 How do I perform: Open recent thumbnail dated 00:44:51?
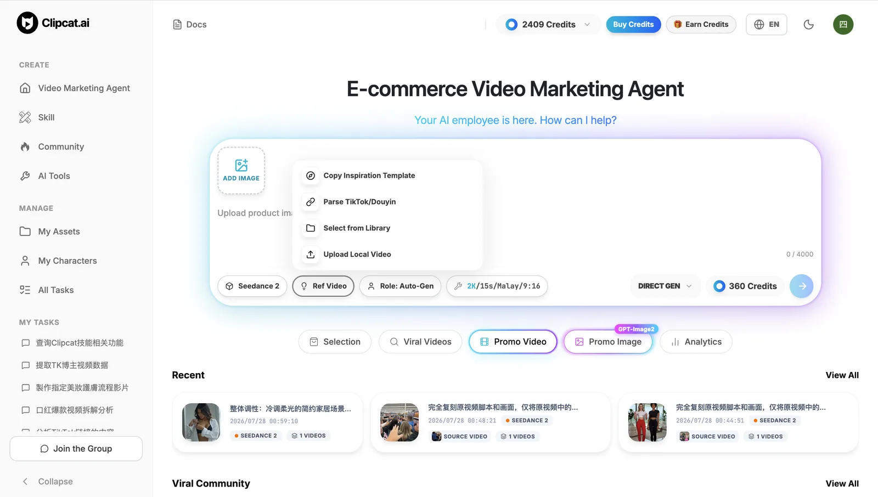point(648,422)
